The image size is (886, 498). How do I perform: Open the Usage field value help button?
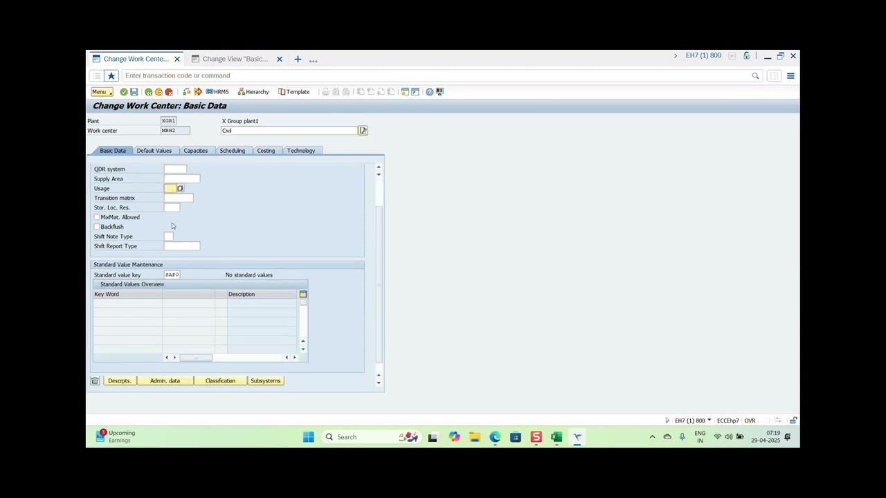tap(180, 189)
